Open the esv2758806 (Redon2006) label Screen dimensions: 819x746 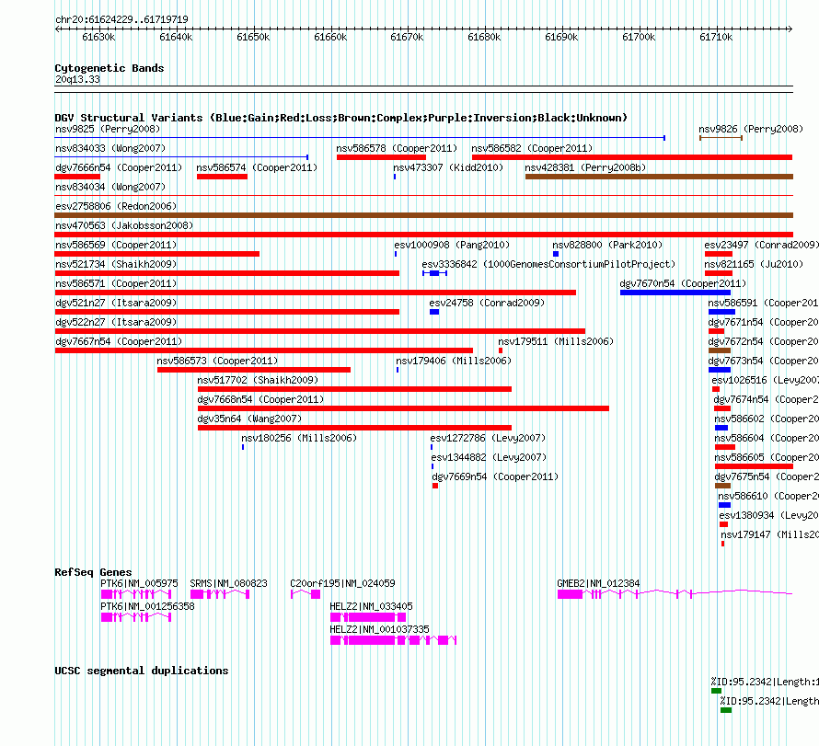point(116,206)
